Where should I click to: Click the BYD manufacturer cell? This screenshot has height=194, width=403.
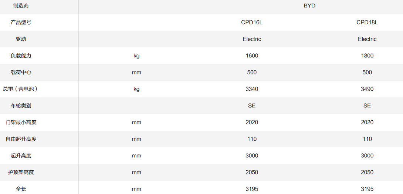click(x=309, y=6)
